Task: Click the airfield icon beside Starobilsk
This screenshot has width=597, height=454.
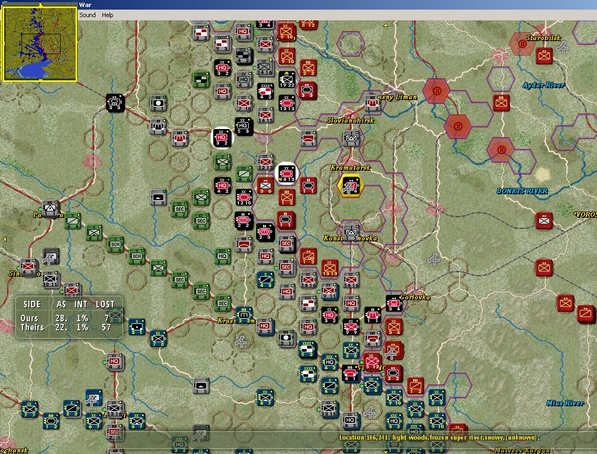Action: click(562, 48)
